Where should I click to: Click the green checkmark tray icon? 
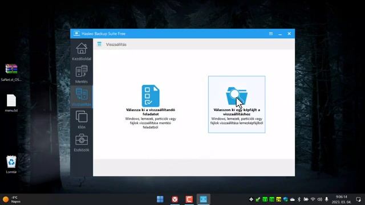[x=258, y=199]
